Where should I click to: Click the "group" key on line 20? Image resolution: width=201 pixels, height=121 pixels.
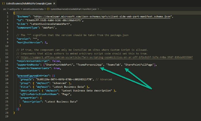[x=25, y=83]
